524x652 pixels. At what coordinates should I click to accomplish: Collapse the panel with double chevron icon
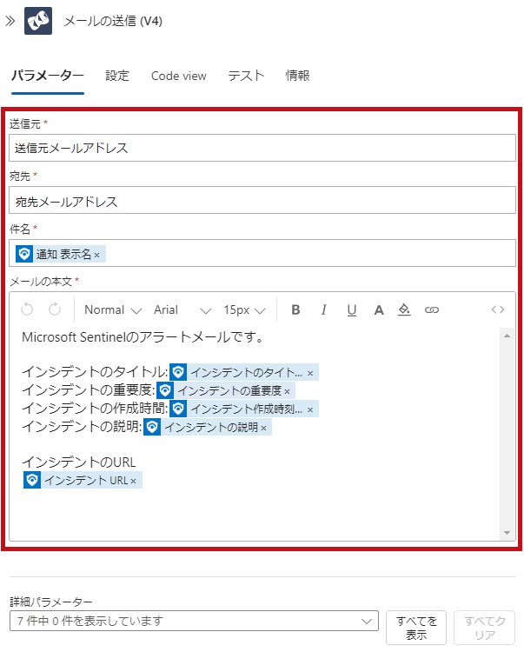(10, 21)
